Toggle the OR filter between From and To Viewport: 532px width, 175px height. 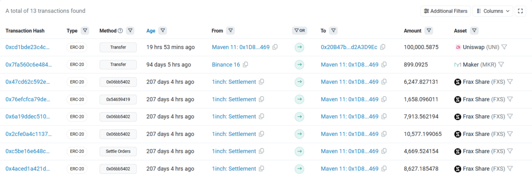coord(299,31)
